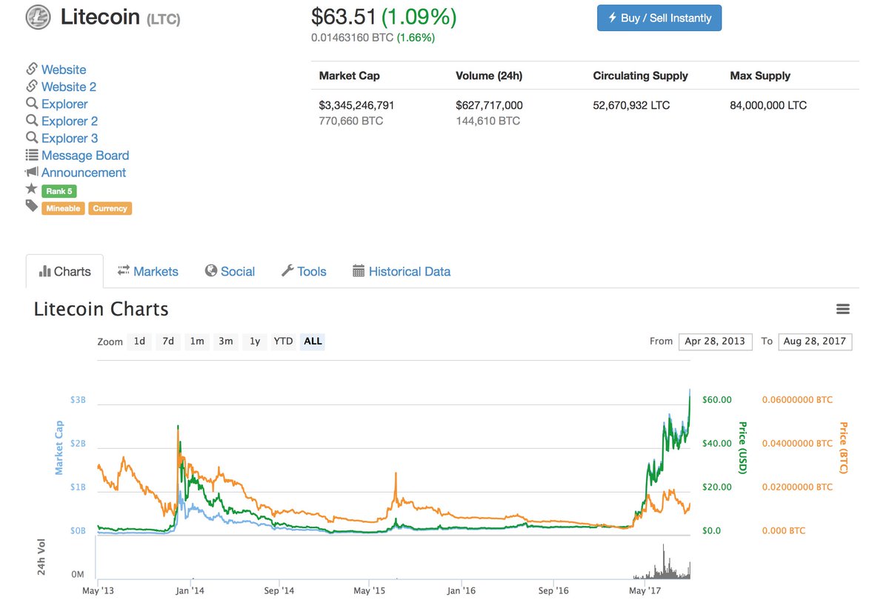Click the Currency tag
The image size is (889, 600).
[110, 208]
